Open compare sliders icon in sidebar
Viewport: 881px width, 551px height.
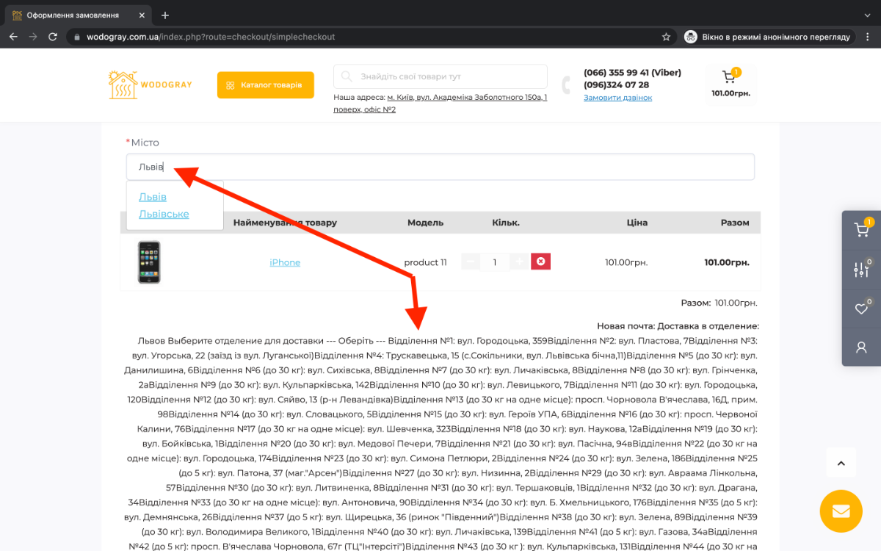coord(861,269)
